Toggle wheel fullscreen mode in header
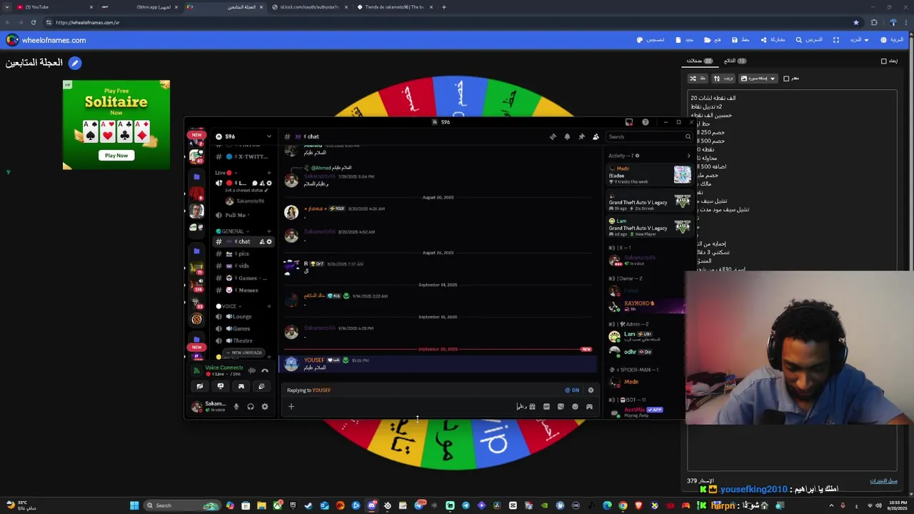The width and height of the screenshot is (914, 514). click(836, 40)
